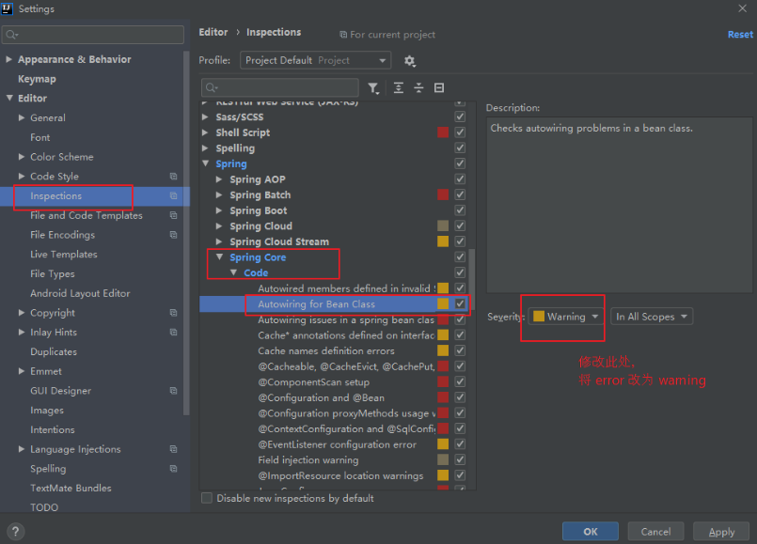Click project-level icon beside File Encodings
The height and width of the screenshot is (544, 757).
coord(173,235)
